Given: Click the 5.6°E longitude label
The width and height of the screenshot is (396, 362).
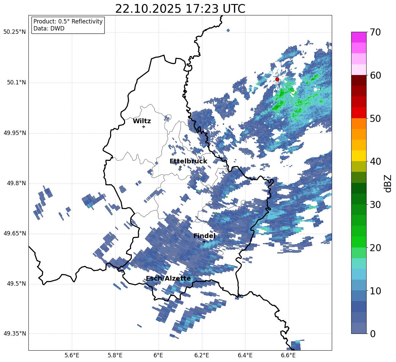Looking at the screenshot, I should click(x=72, y=355).
